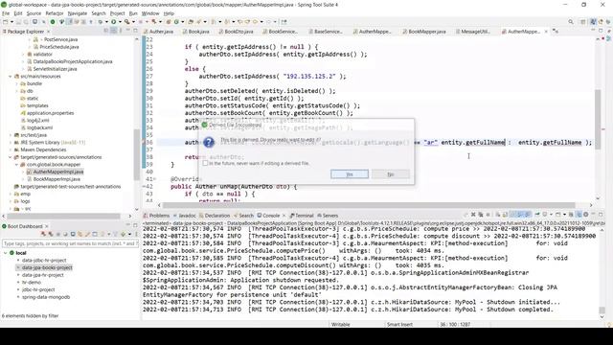Image resolution: width=613 pixels, height=345 pixels.
Task: Collapse the com.global.book.mapper package
Action: (x=17, y=165)
